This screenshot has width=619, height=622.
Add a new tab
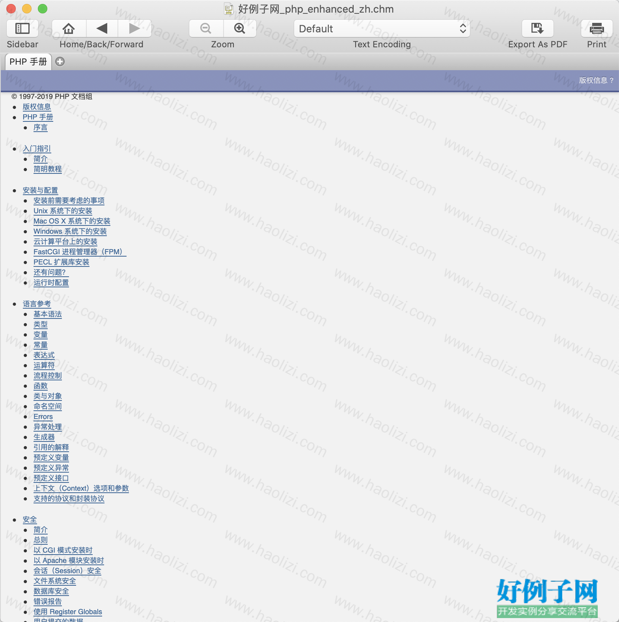pos(60,61)
